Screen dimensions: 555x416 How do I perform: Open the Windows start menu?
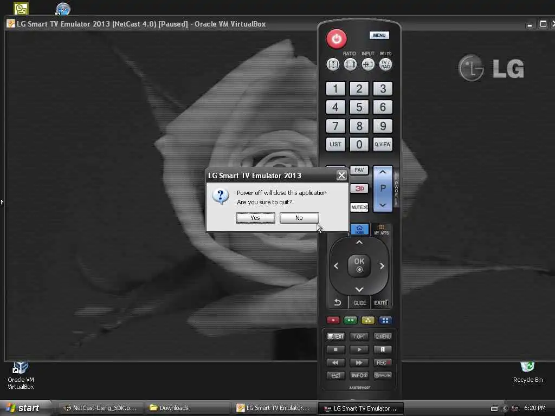pyautogui.click(x=25, y=408)
